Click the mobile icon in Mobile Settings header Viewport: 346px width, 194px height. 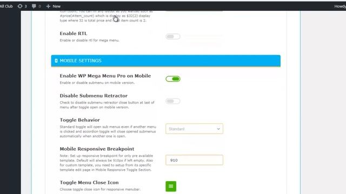click(56, 61)
